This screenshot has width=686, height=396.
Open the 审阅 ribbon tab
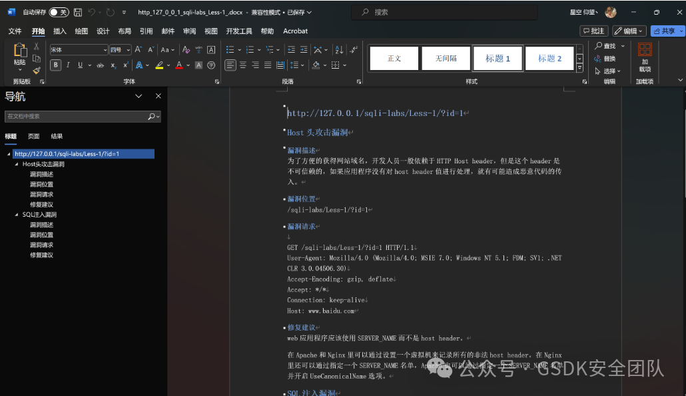[189, 31]
